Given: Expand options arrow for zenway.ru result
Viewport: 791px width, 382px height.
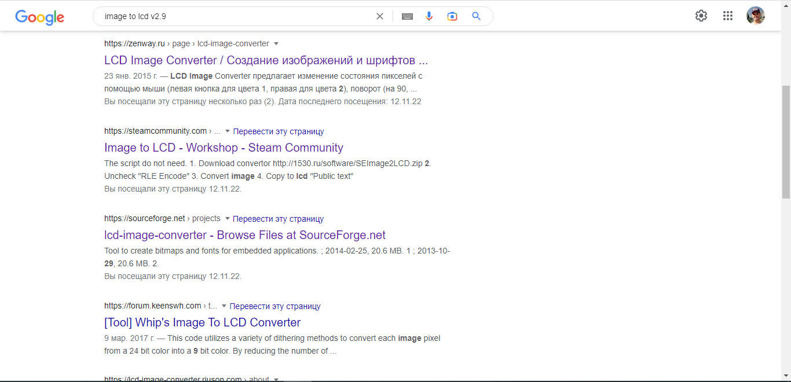Looking at the screenshot, I should 276,43.
